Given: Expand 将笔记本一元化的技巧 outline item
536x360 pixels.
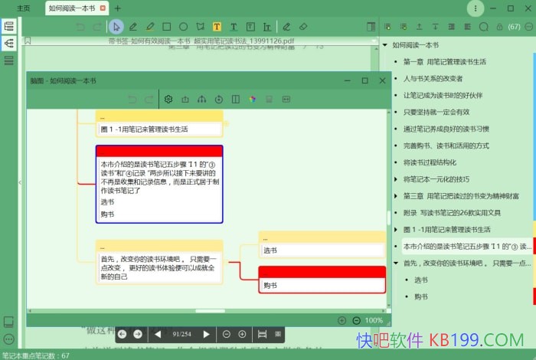Looking at the screenshot, I should (x=396, y=178).
